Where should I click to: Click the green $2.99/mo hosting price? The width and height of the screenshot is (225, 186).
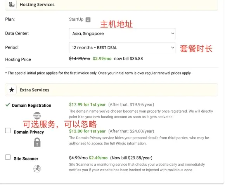tap(102, 59)
